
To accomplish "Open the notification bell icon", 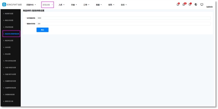I will tap(178, 5).
